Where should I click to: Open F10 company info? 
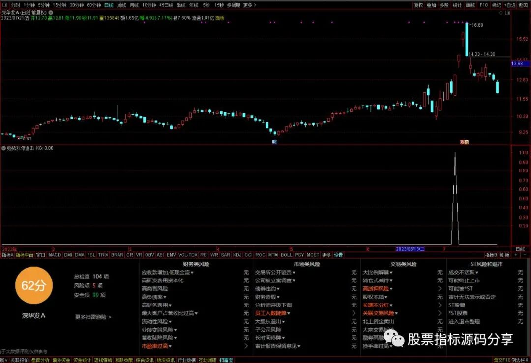[x=484, y=5]
